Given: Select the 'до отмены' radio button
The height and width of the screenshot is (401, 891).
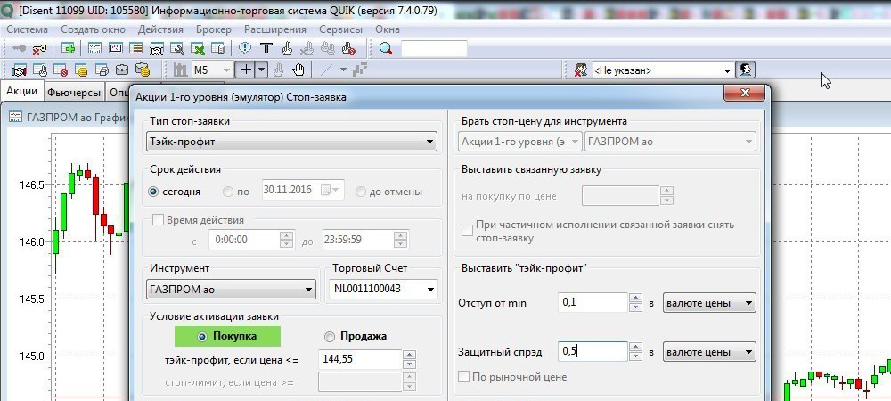Looking at the screenshot, I should 360,192.
